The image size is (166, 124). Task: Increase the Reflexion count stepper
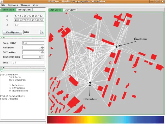tap(43, 47)
